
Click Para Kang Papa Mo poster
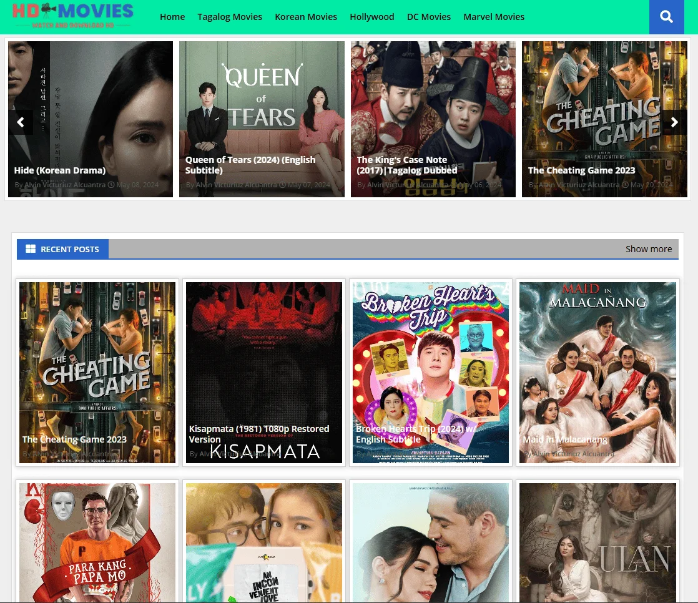tap(97, 542)
